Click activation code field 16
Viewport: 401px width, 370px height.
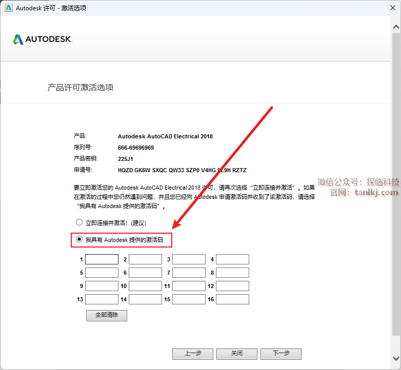pos(232,299)
